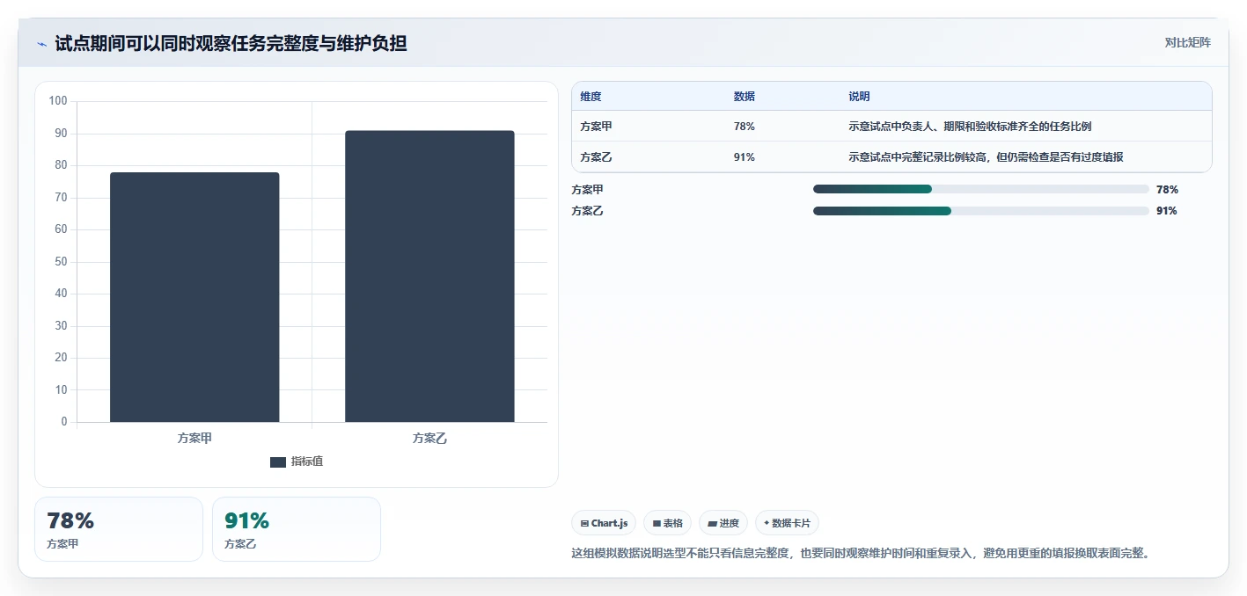
Task: Click the 数据卡片 tag
Action: coord(787,523)
